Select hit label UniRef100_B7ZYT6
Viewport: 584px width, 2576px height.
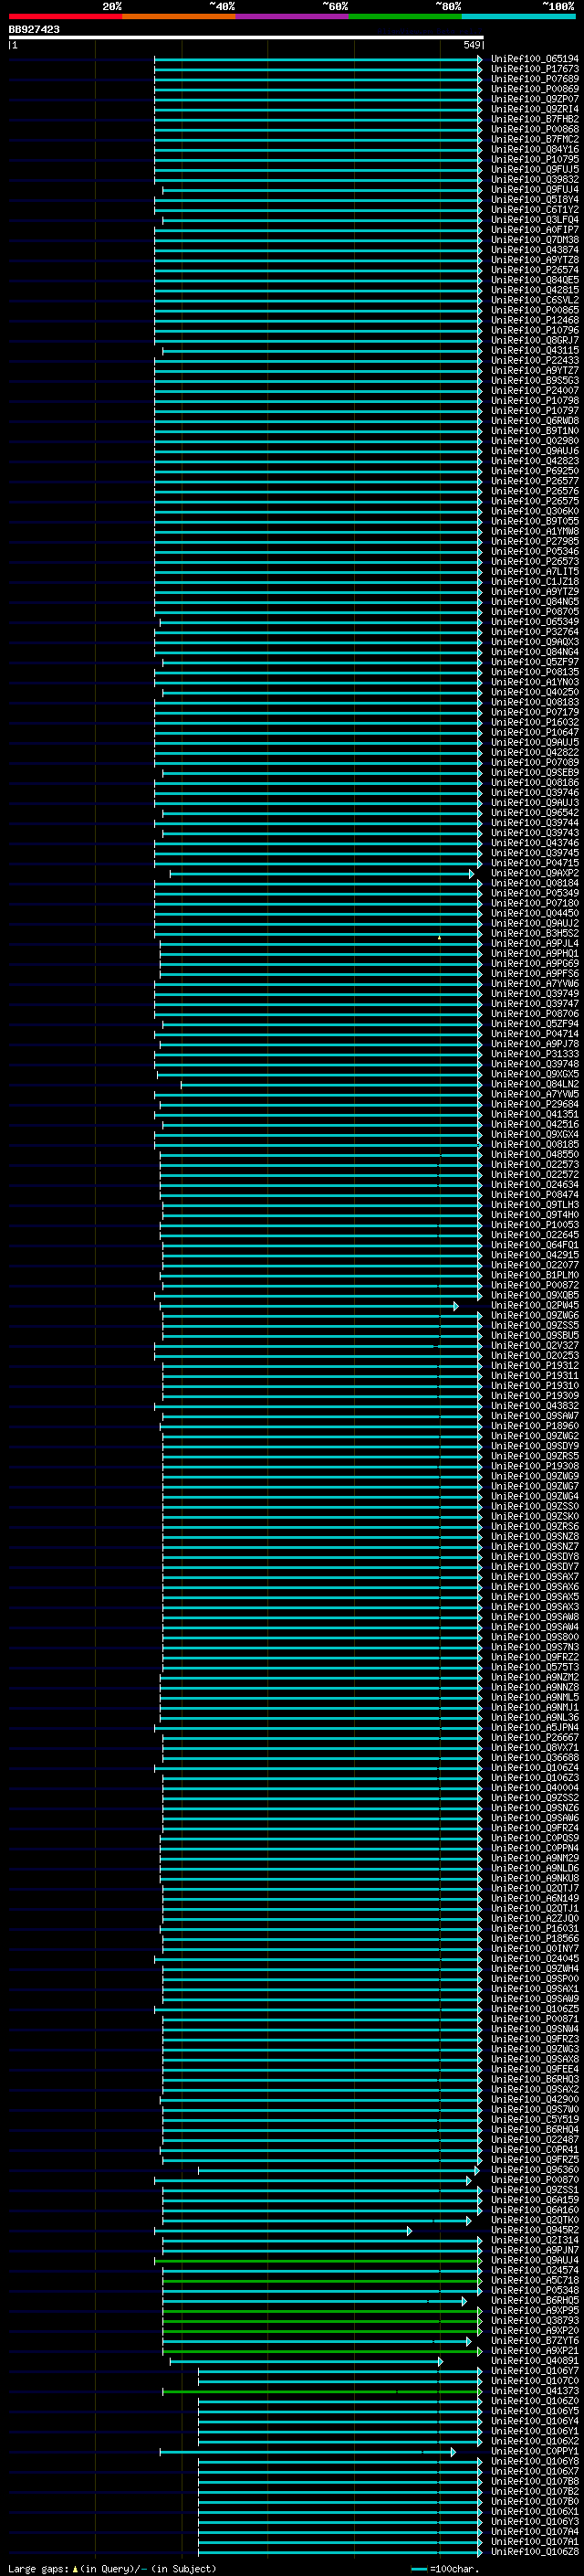[534, 2340]
